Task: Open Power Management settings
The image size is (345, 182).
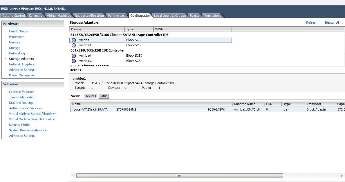Action: 23,75
